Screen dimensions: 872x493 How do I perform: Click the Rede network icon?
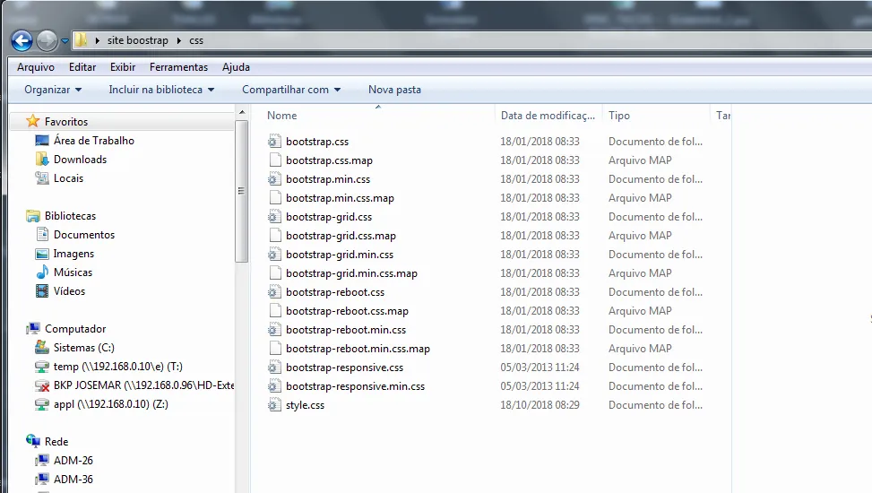[33, 441]
